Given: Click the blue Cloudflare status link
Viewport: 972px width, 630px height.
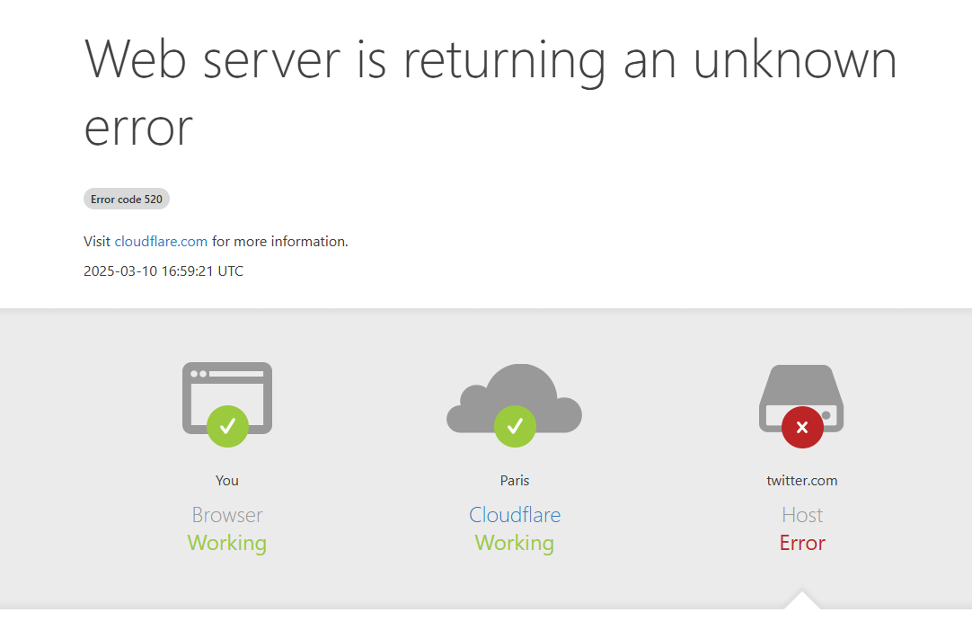Looking at the screenshot, I should tap(515, 515).
